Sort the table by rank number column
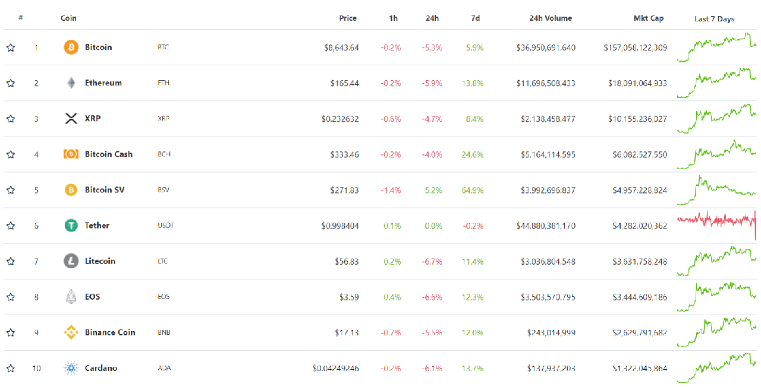The height and width of the screenshot is (387, 761). click(21, 18)
